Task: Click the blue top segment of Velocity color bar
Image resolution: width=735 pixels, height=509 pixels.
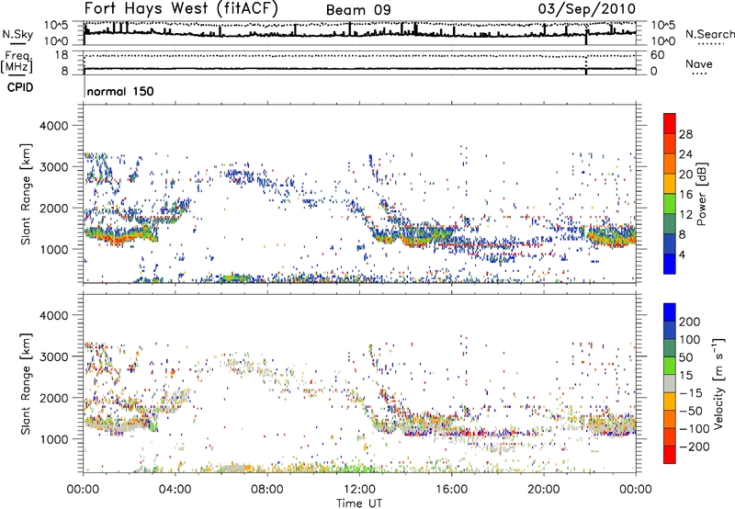Action: 670,312
